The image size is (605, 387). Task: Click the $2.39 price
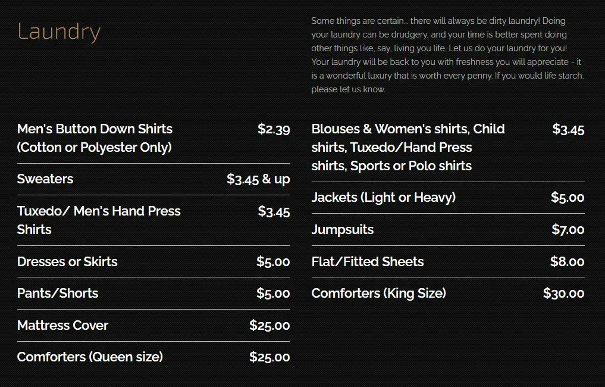coord(274,129)
